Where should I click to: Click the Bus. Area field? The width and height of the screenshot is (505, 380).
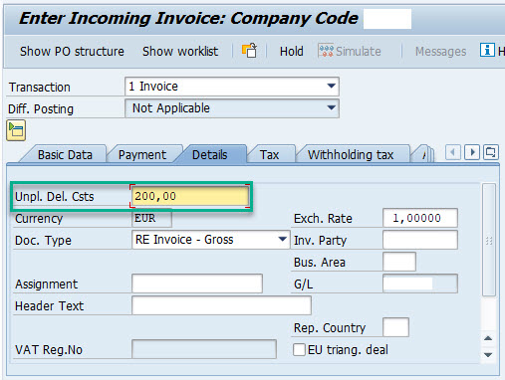pos(399,262)
